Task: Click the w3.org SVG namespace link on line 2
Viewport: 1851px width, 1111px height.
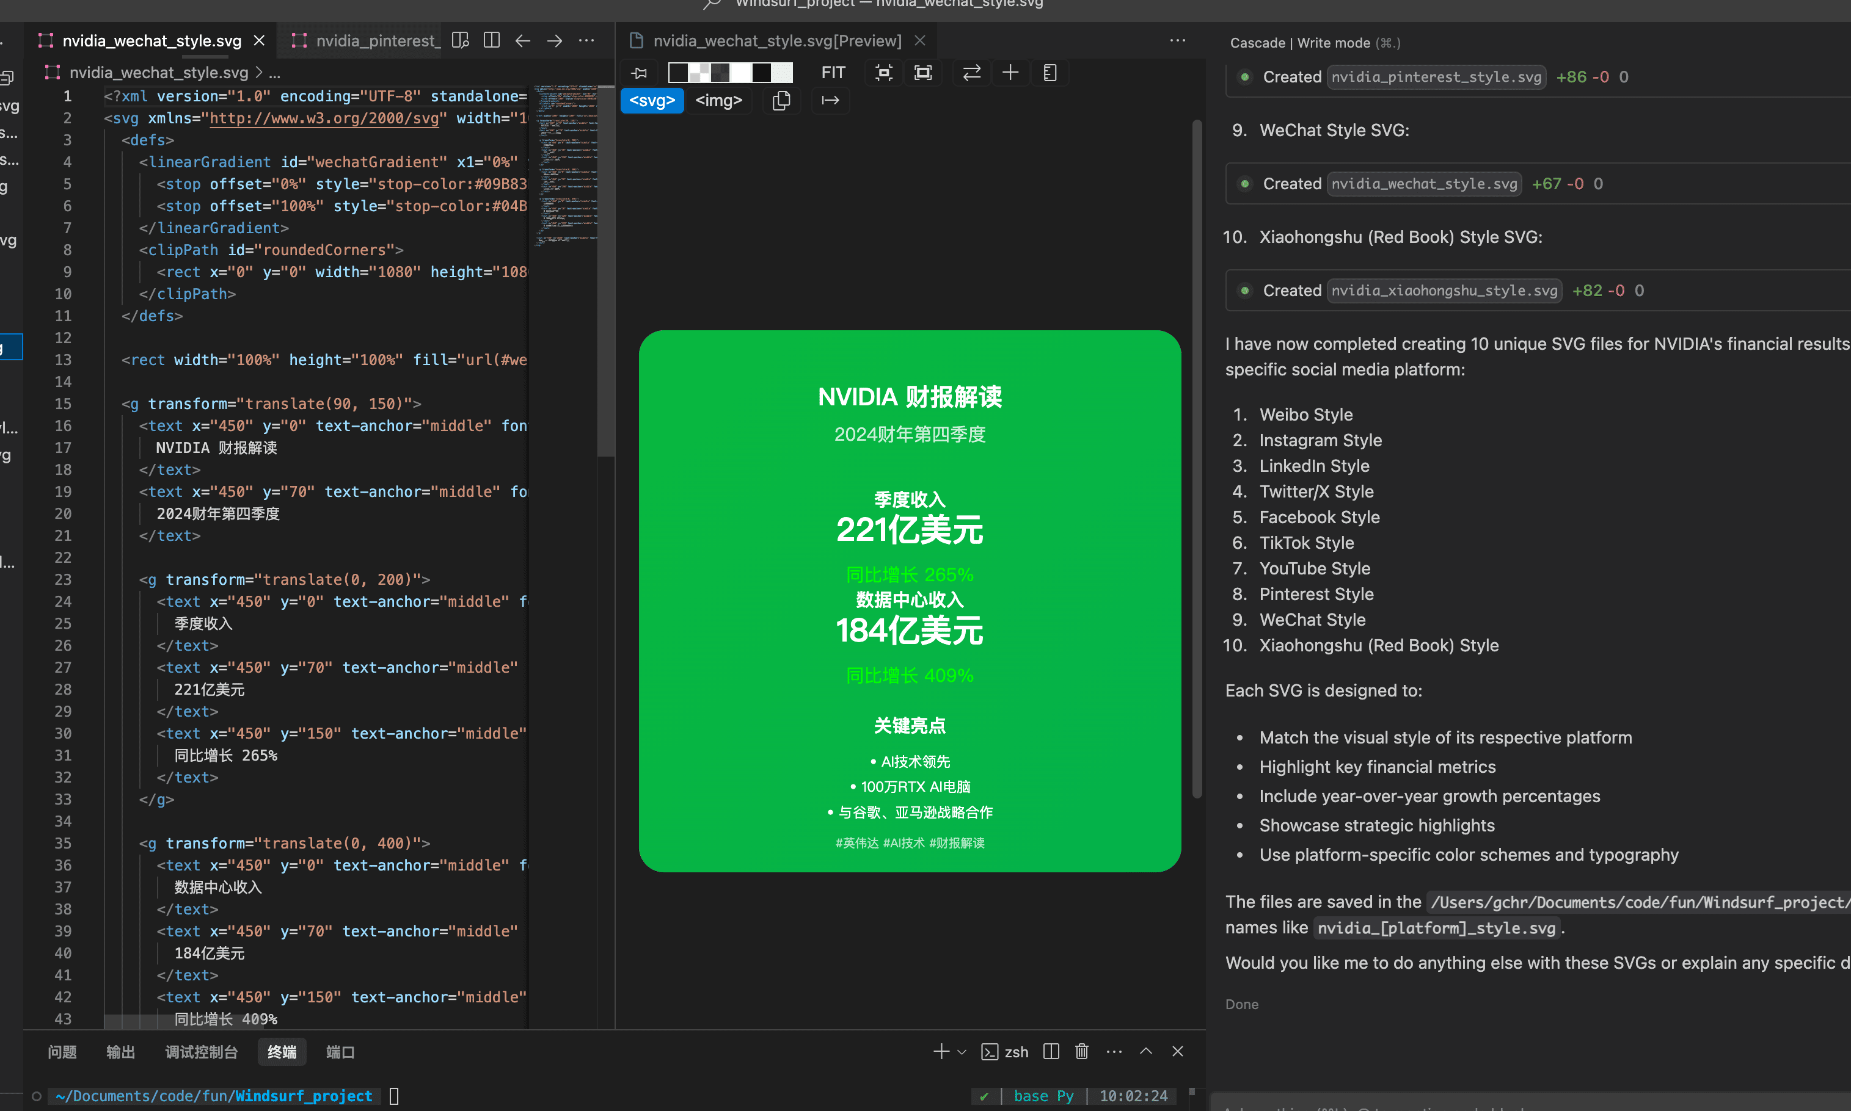Action: (324, 118)
